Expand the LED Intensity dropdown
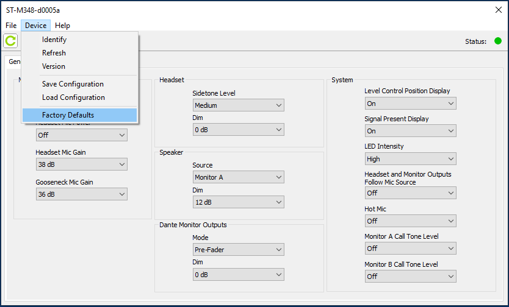Screen dimensions: 509x307 coord(410,159)
